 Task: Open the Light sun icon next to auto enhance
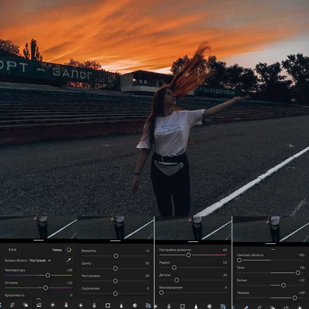click(x=53, y=305)
